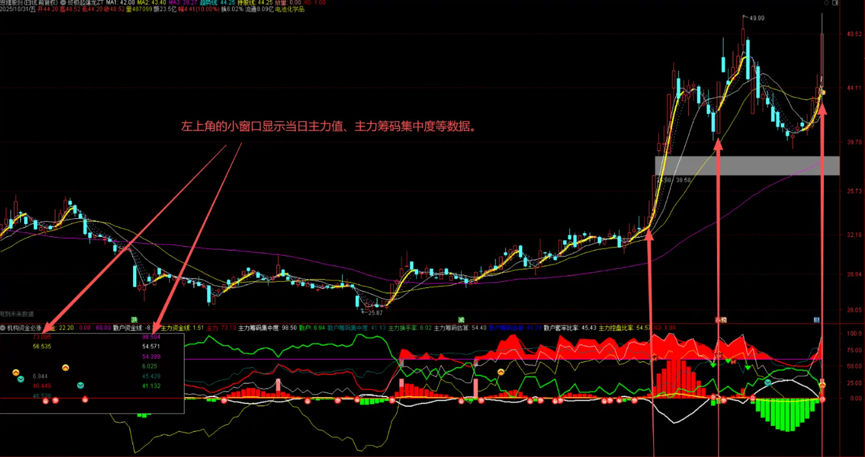Click the circle icon before 机构资金必涨
This screenshot has width=865, height=457.
(x=3, y=327)
